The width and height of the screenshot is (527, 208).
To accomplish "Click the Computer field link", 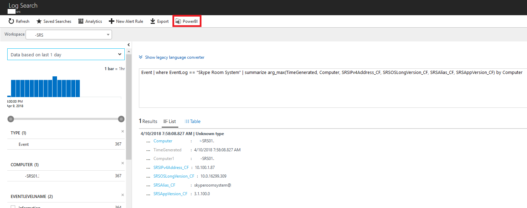I will [x=163, y=141].
